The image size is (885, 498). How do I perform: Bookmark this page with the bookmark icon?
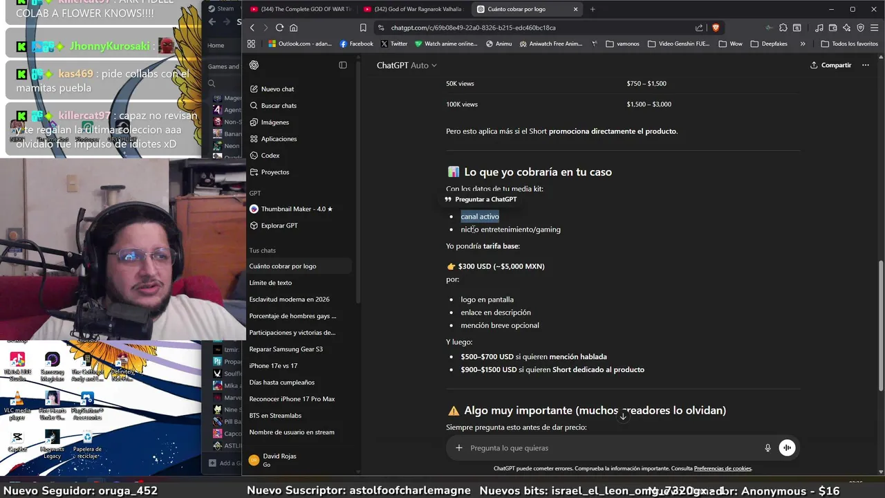363,28
